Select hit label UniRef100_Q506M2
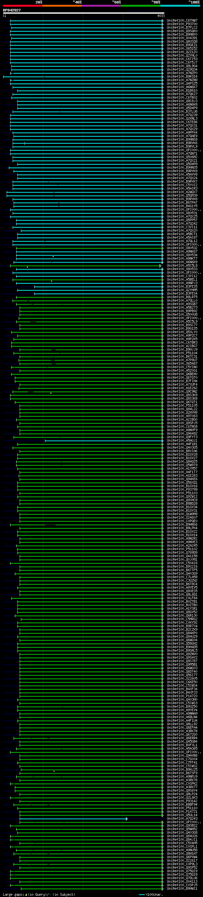 pyautogui.click(x=182, y=157)
